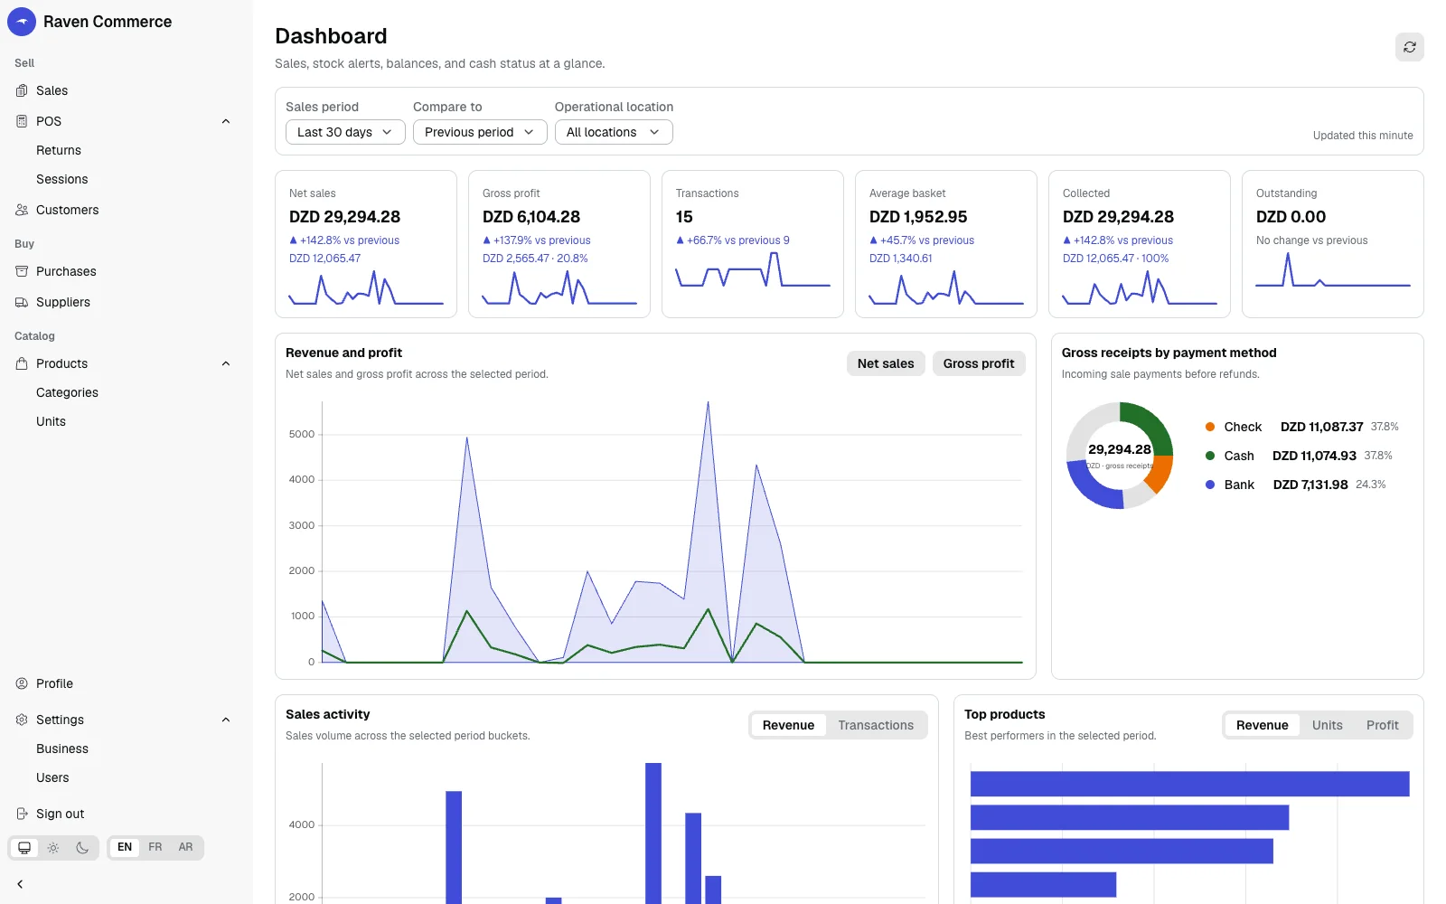
Task: Collapse the POS submenu chevron
Action: (x=226, y=121)
